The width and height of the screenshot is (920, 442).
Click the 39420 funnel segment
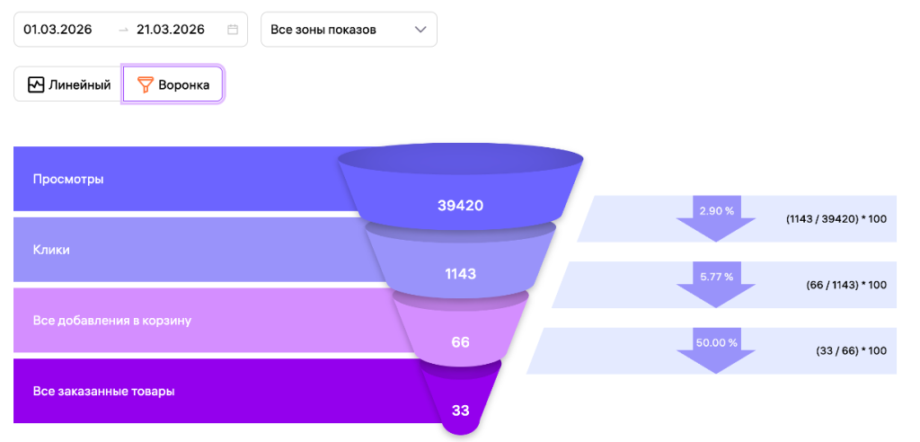click(x=460, y=205)
